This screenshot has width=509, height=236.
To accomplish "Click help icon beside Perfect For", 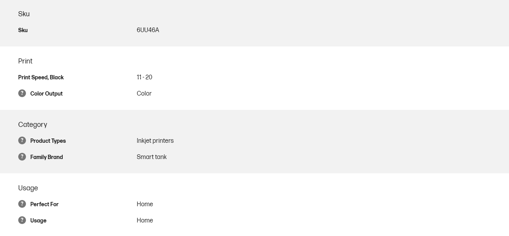I will click(x=22, y=204).
